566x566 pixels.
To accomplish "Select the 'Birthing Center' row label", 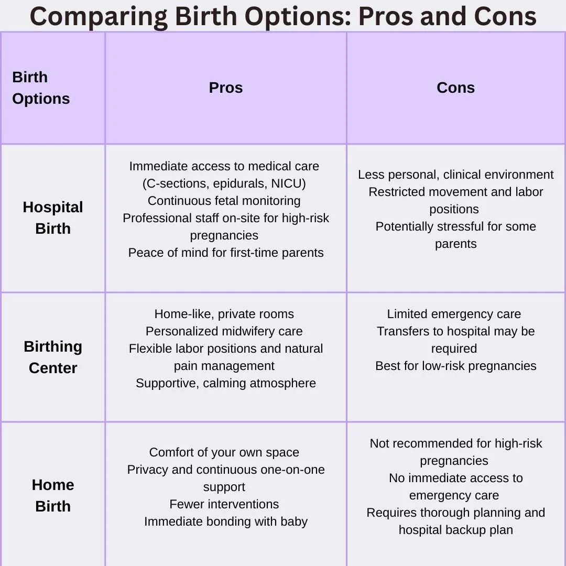I will tap(53, 357).
